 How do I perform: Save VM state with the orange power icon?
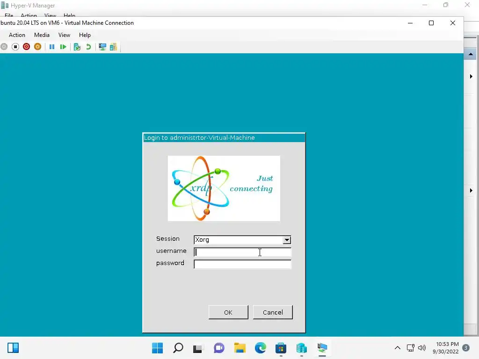point(37,47)
